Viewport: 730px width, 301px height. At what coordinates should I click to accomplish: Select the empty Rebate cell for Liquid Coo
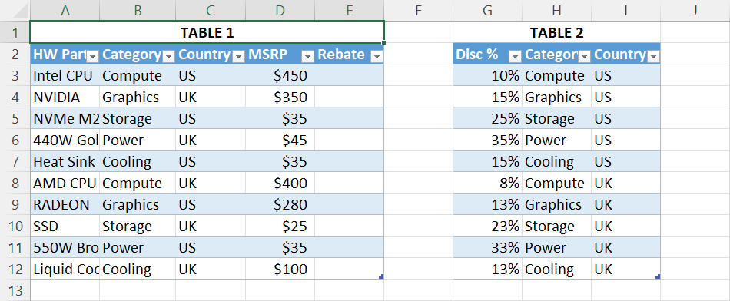tap(349, 269)
